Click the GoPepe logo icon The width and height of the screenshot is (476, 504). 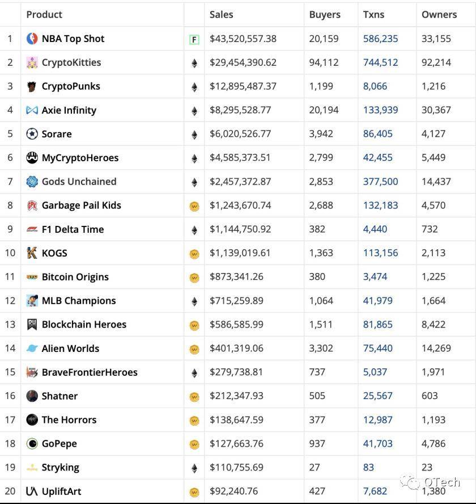coord(32,444)
